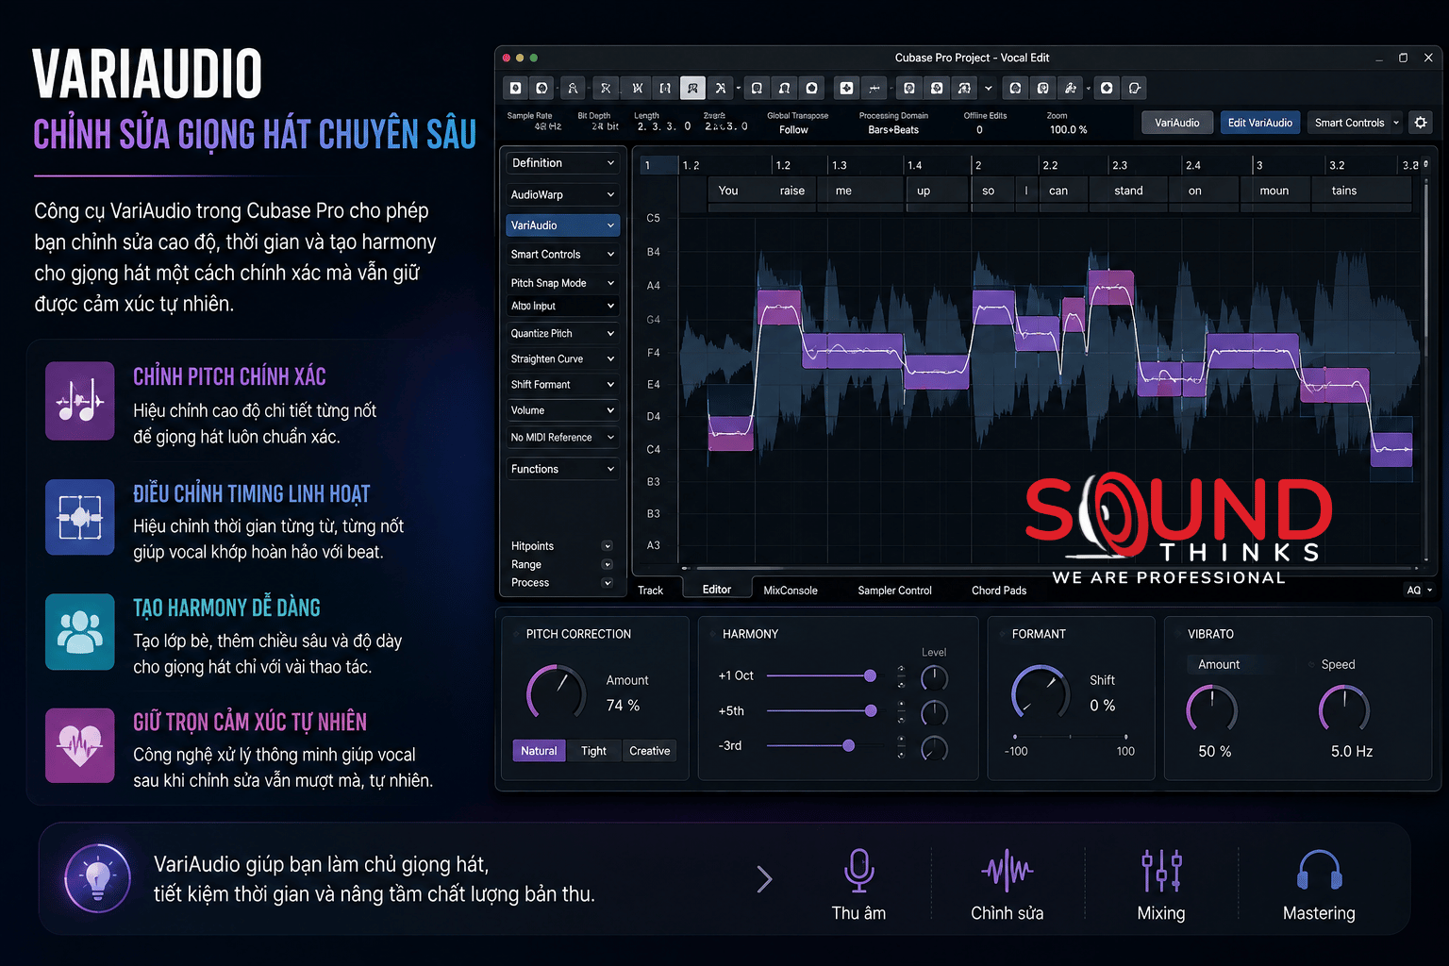
Task: Open the Alto Input dropdown
Action: click(563, 306)
